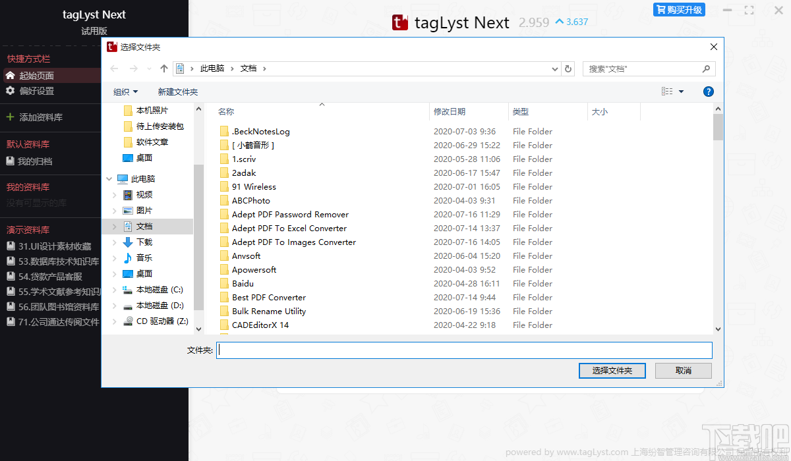This screenshot has height=461, width=791.
Task: Click the 选择文件夹 confirm button
Action: [x=612, y=371]
